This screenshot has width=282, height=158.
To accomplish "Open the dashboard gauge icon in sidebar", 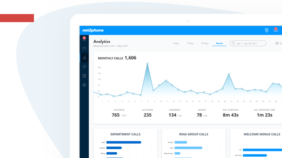I will tap(84, 49).
